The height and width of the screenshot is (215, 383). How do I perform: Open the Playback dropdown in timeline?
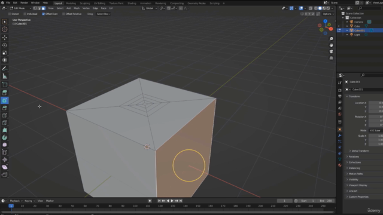[16, 201]
